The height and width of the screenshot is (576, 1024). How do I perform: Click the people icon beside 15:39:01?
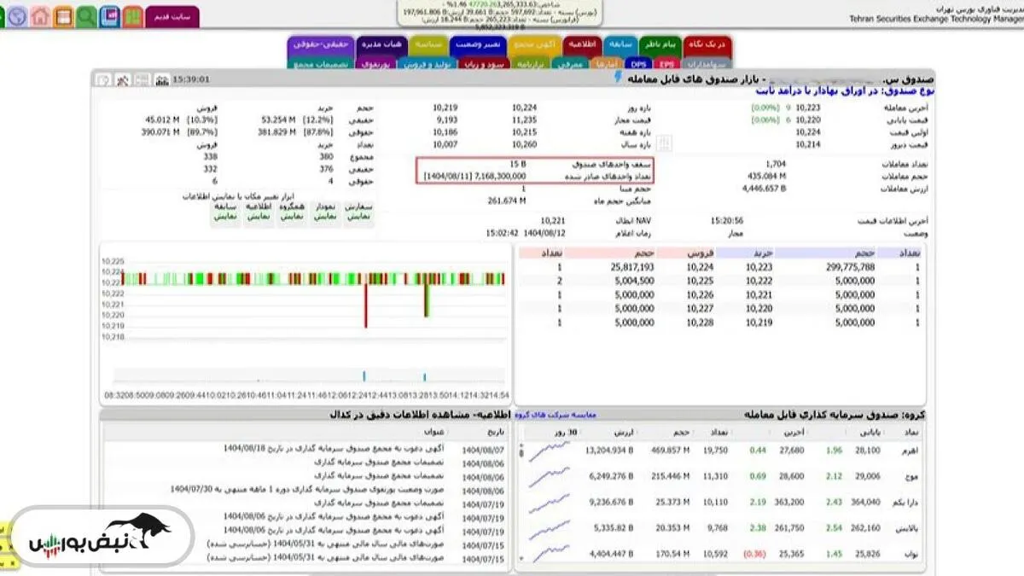160,80
